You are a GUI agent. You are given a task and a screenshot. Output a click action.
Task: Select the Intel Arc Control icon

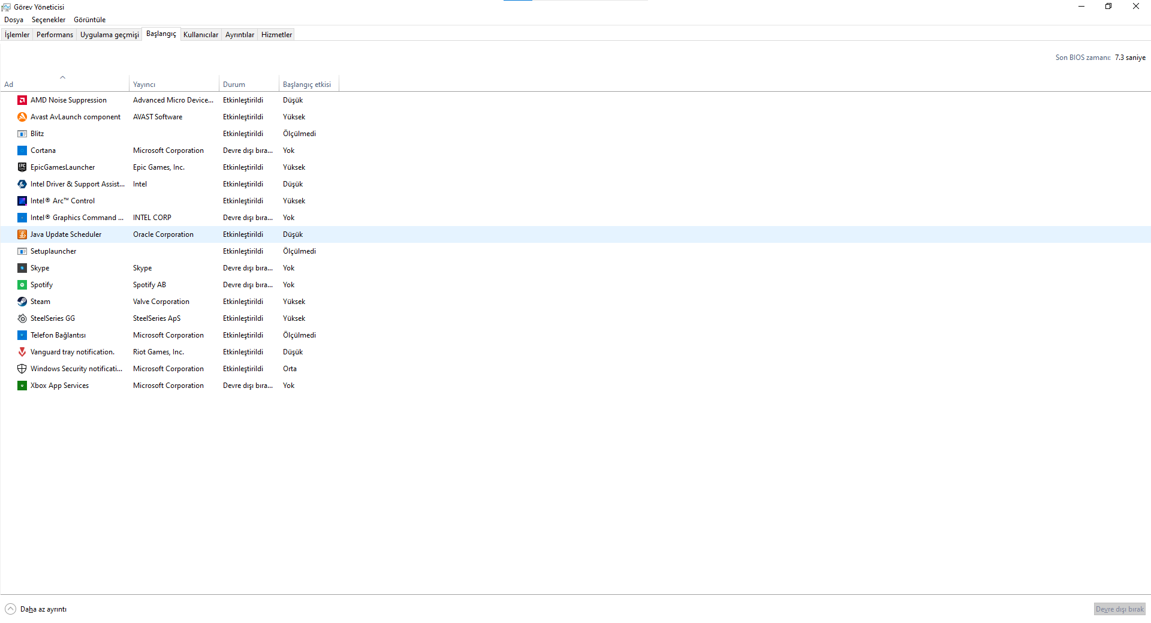point(22,201)
